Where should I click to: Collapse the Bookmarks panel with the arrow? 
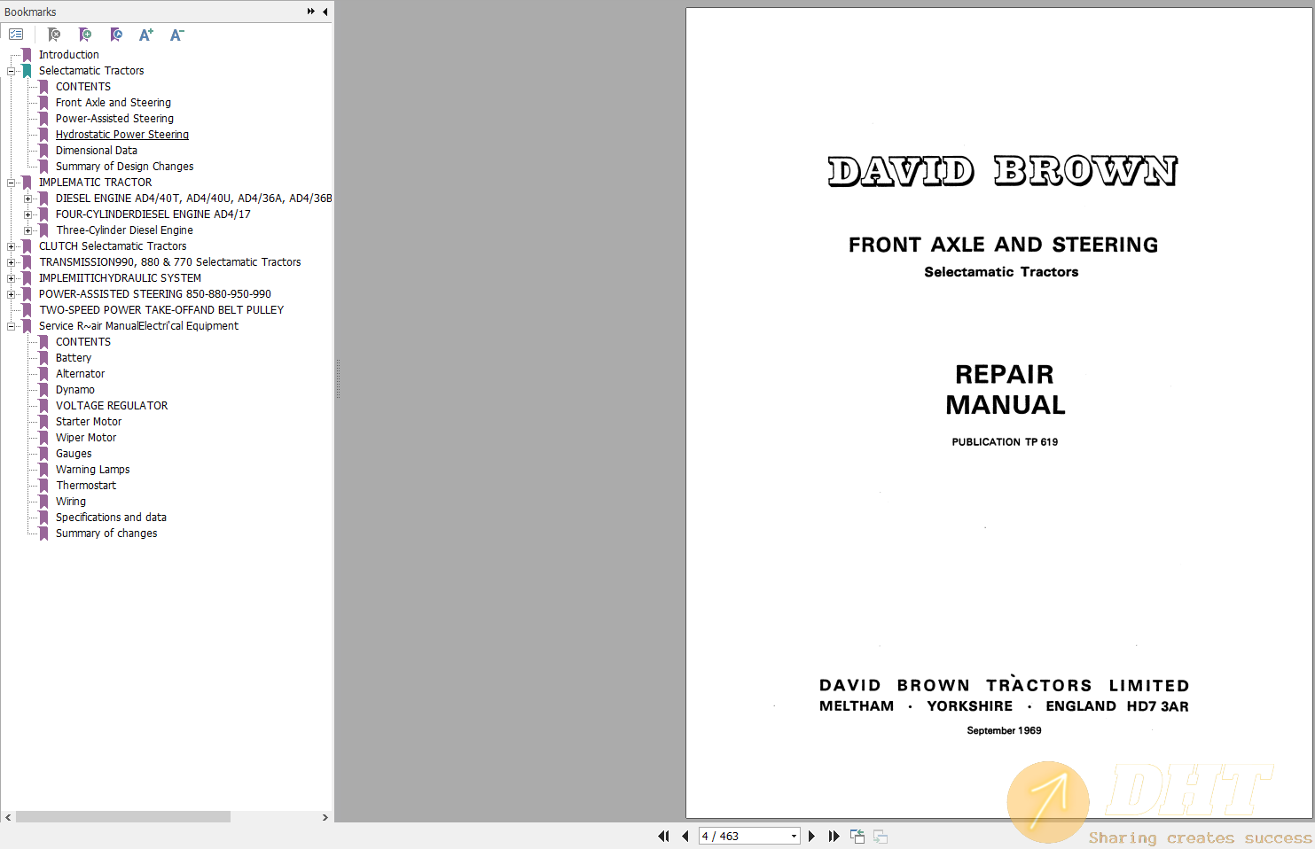(x=325, y=12)
